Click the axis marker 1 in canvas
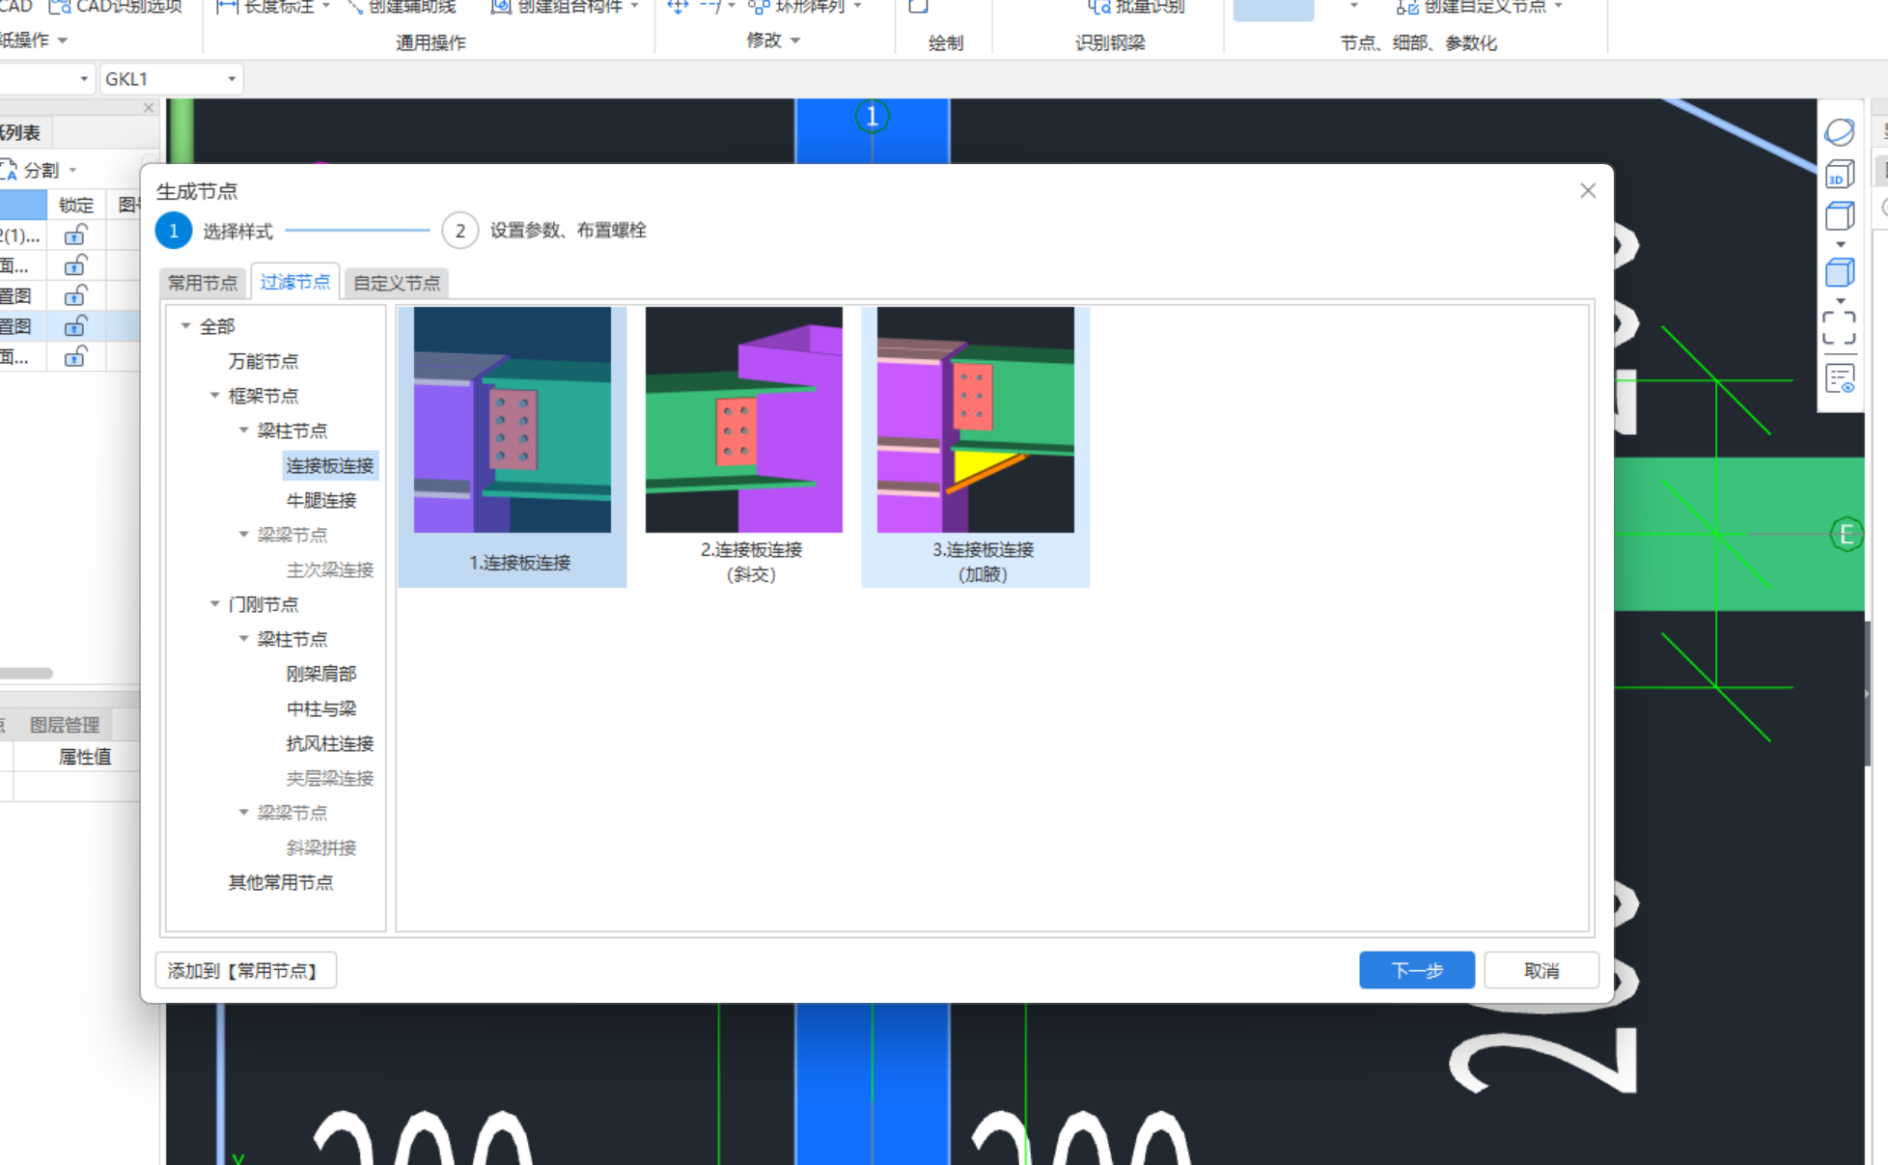Viewport: 1888px width, 1165px height. pyautogui.click(x=873, y=117)
